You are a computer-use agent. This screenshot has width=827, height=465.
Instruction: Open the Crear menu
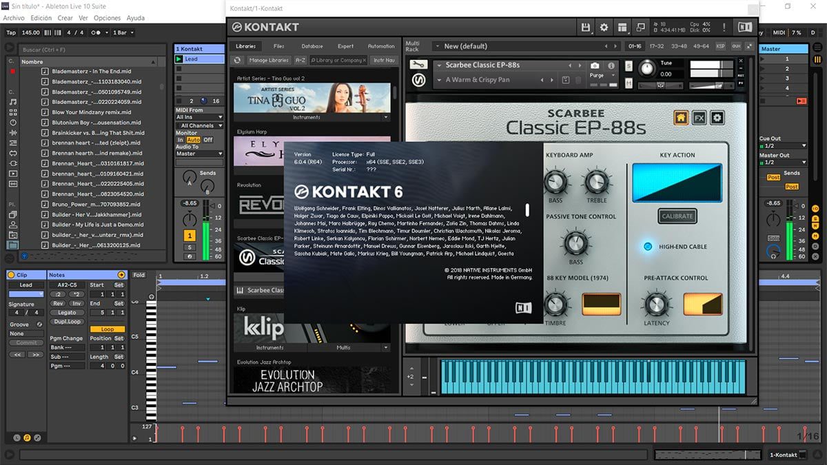click(x=65, y=18)
